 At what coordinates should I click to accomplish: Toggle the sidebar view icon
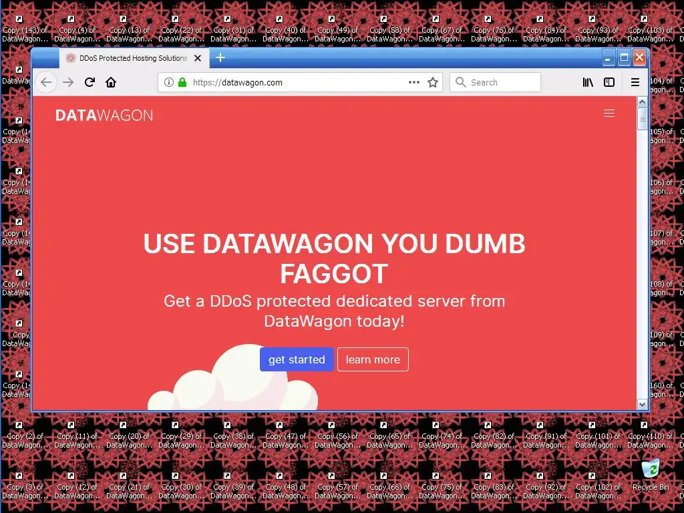pos(609,82)
